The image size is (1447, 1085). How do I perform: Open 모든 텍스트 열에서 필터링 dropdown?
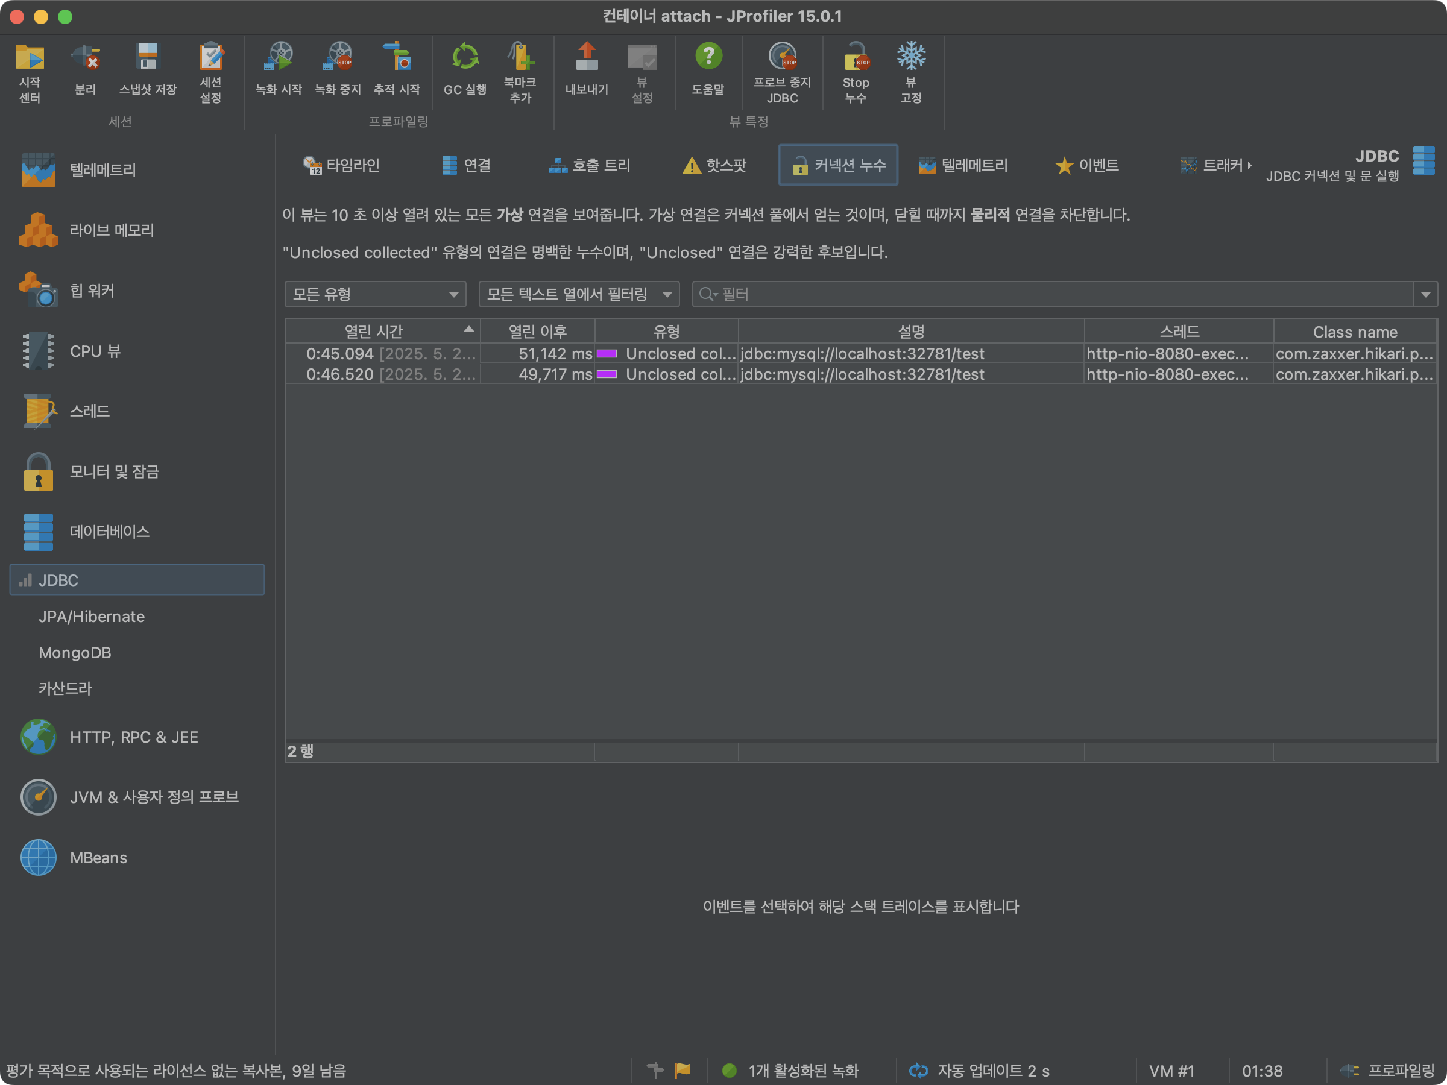(579, 294)
